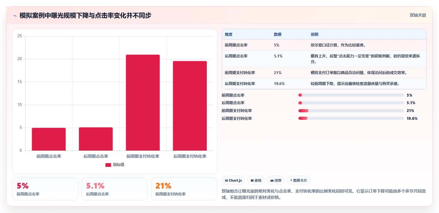
Task: Click the 说明 column header
Action: [x=314, y=35]
